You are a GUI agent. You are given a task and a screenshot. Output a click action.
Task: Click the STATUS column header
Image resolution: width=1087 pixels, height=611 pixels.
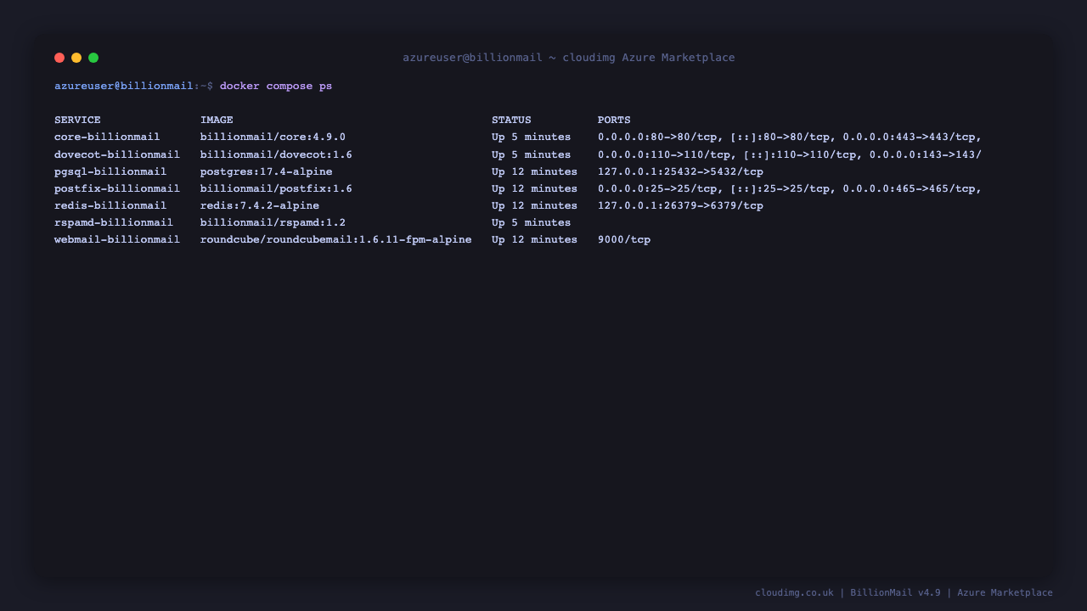[x=511, y=120]
